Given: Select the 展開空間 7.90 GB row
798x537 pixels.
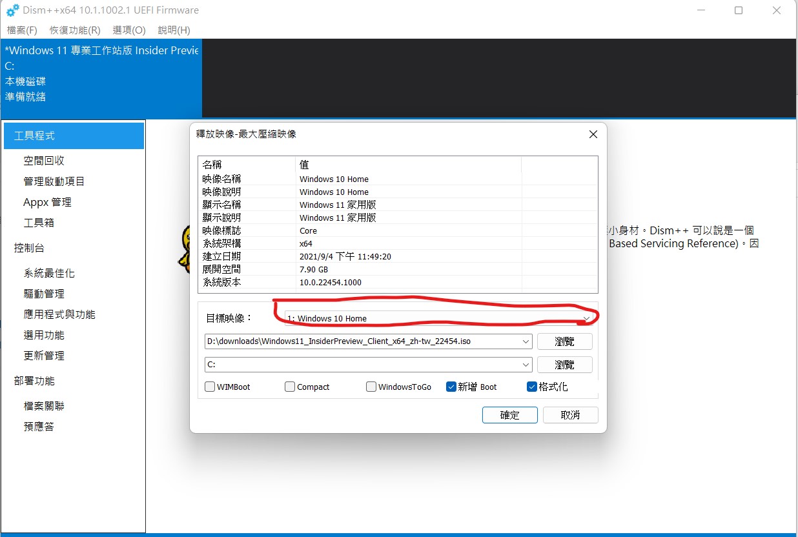Looking at the screenshot, I should tap(398, 269).
